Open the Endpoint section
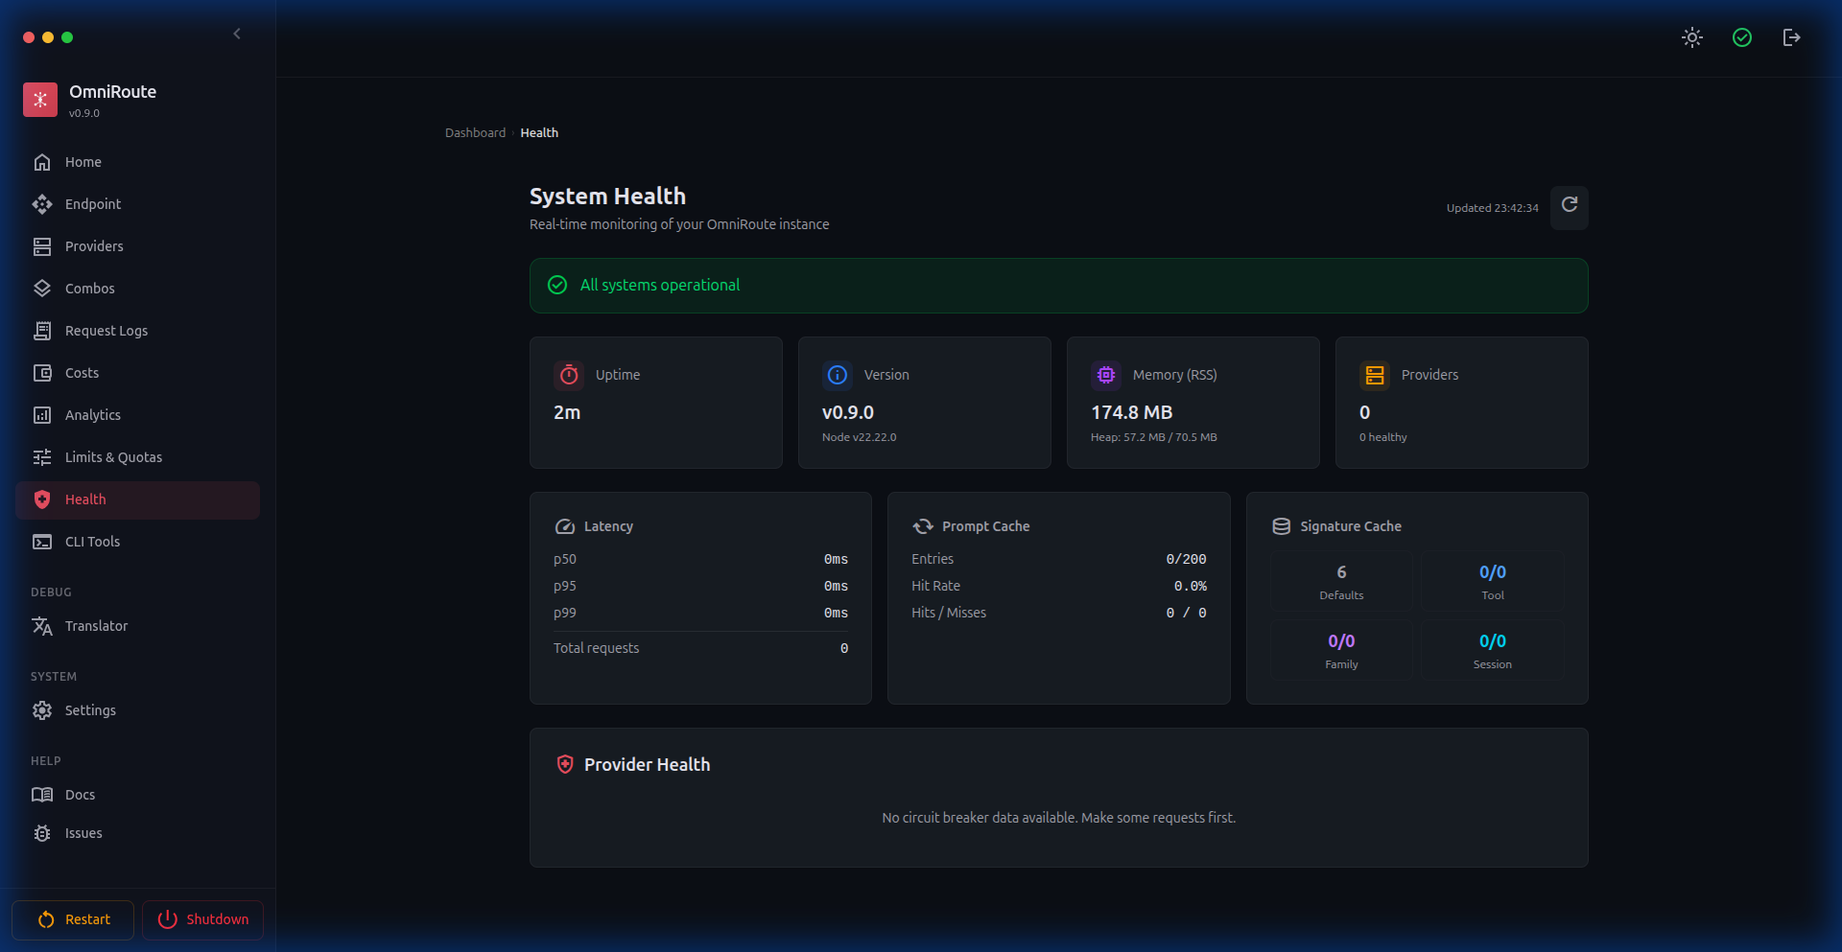 point(92,204)
